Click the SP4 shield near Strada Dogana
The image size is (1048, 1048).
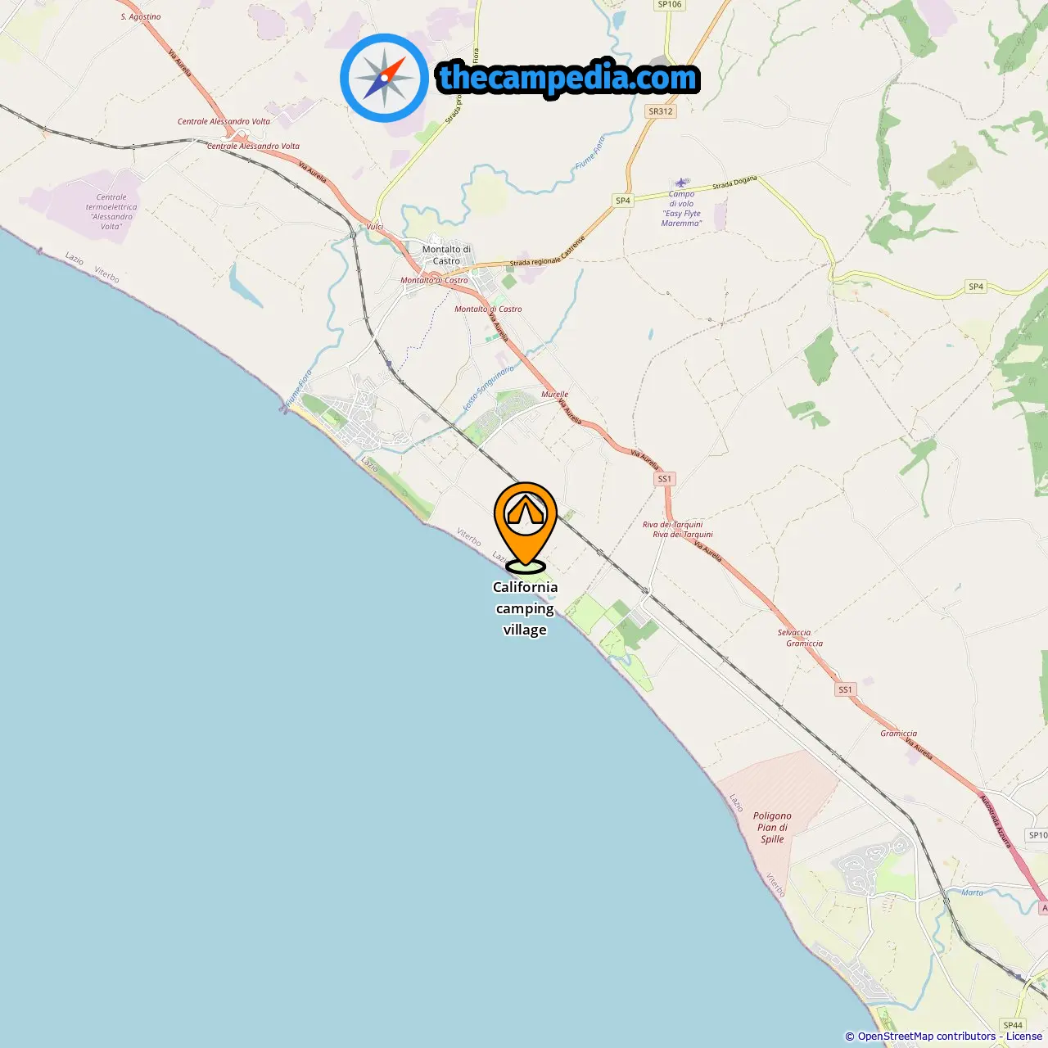click(623, 201)
